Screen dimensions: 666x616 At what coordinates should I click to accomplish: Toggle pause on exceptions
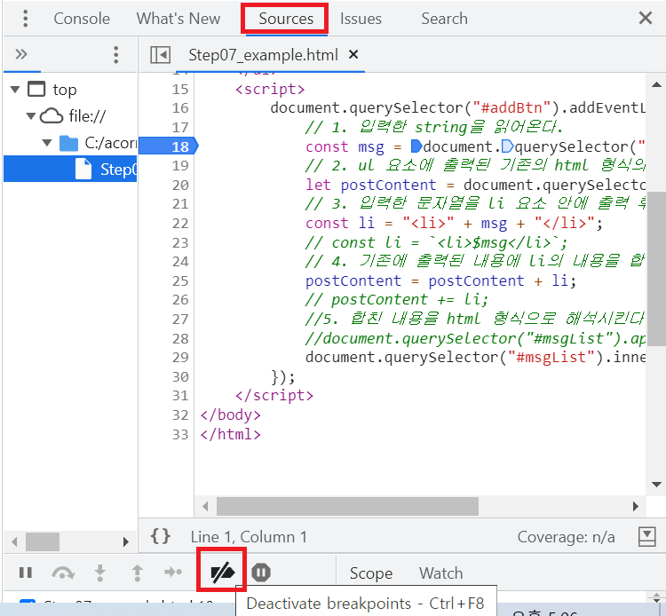point(261,573)
